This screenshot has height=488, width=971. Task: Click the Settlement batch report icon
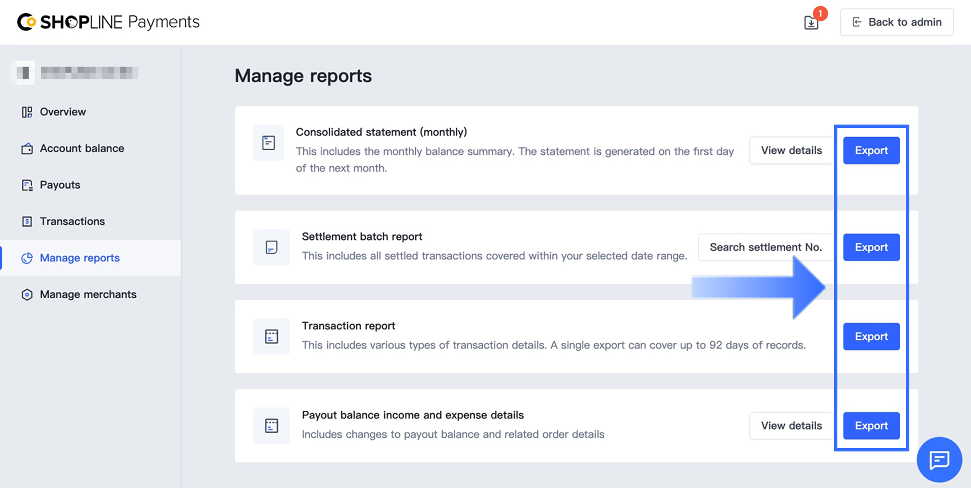click(x=271, y=247)
